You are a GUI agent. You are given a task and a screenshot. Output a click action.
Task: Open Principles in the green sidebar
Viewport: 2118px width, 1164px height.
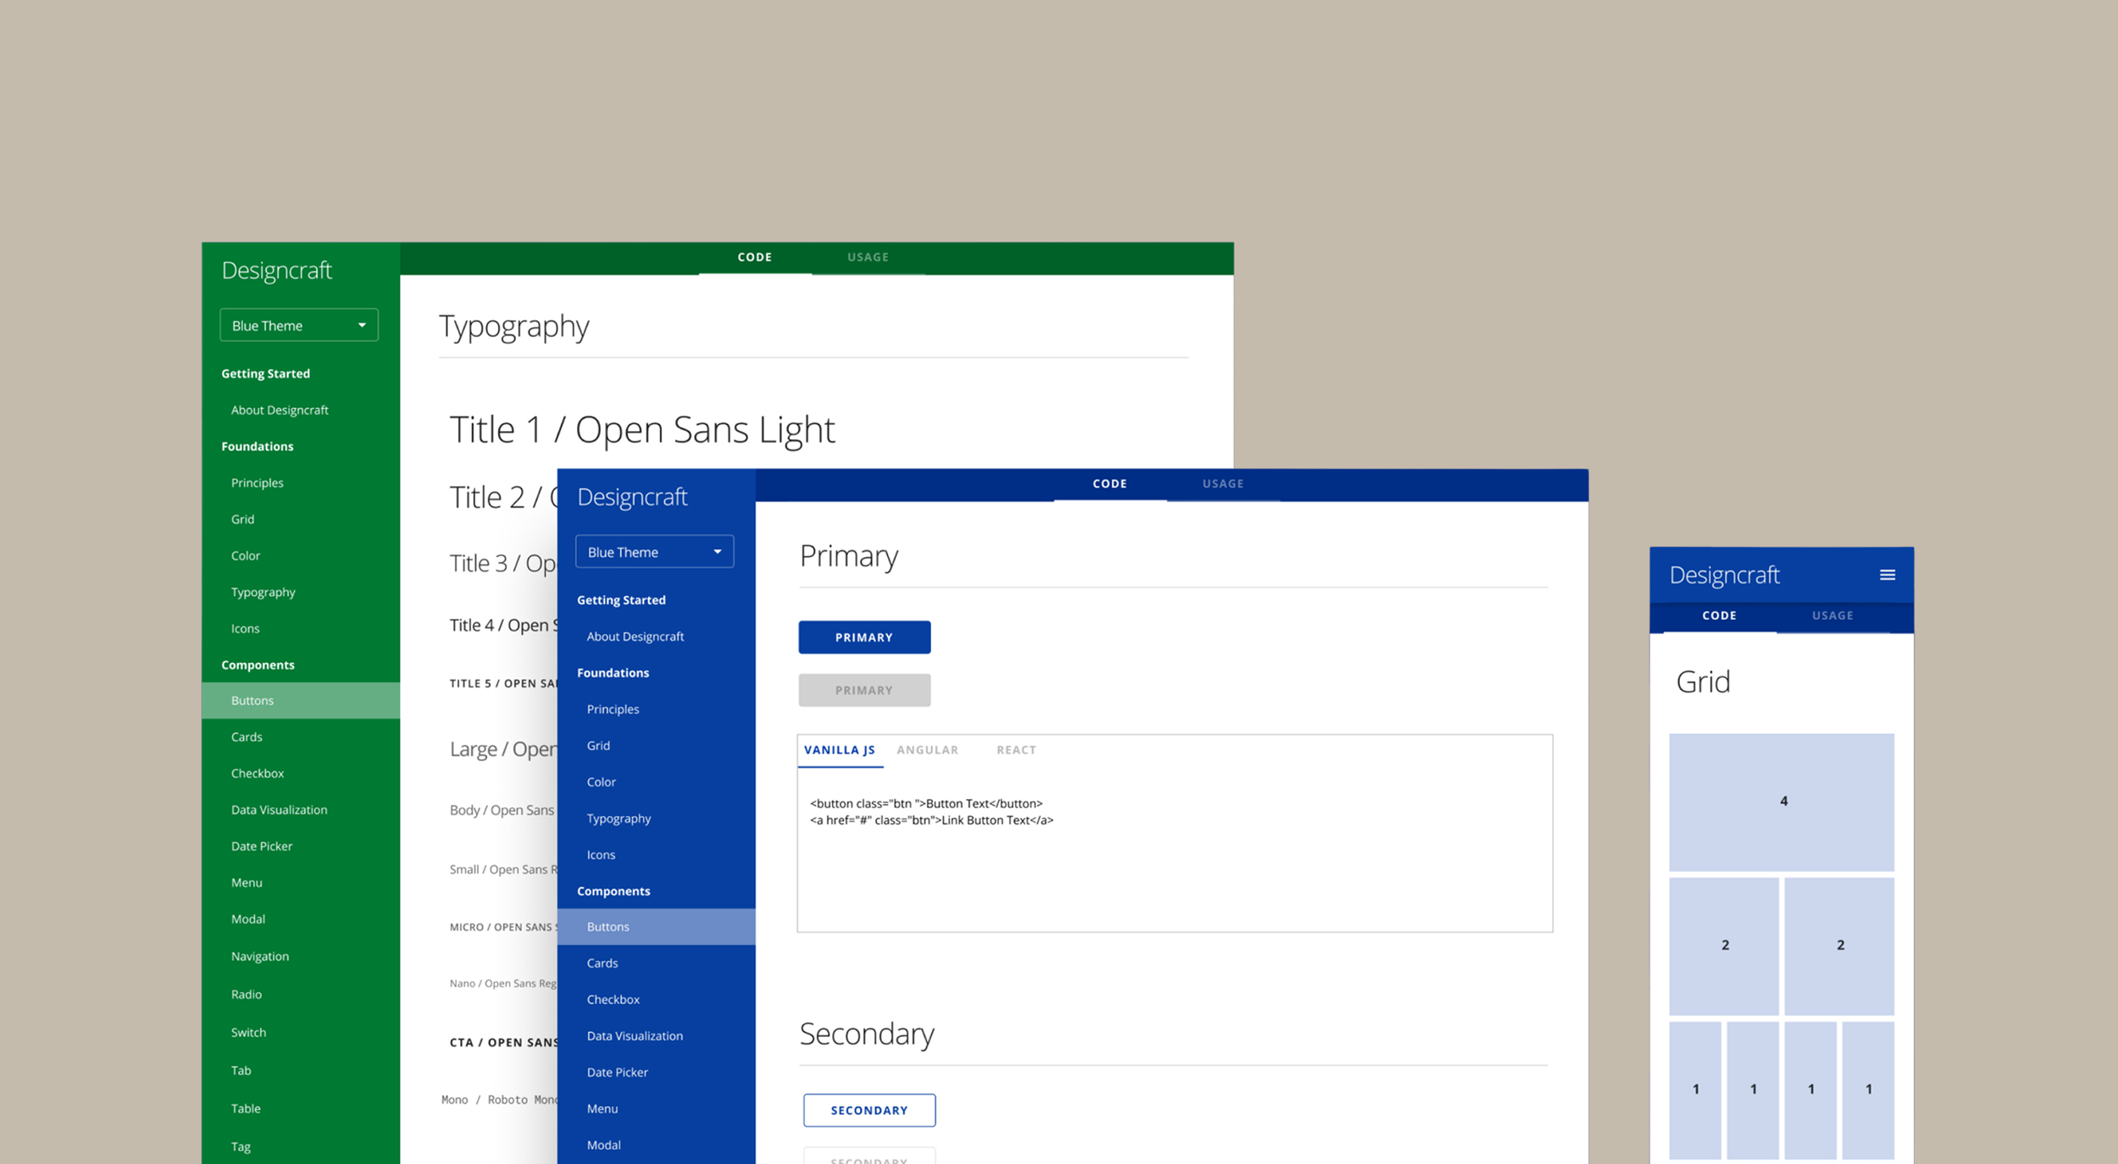click(x=258, y=483)
